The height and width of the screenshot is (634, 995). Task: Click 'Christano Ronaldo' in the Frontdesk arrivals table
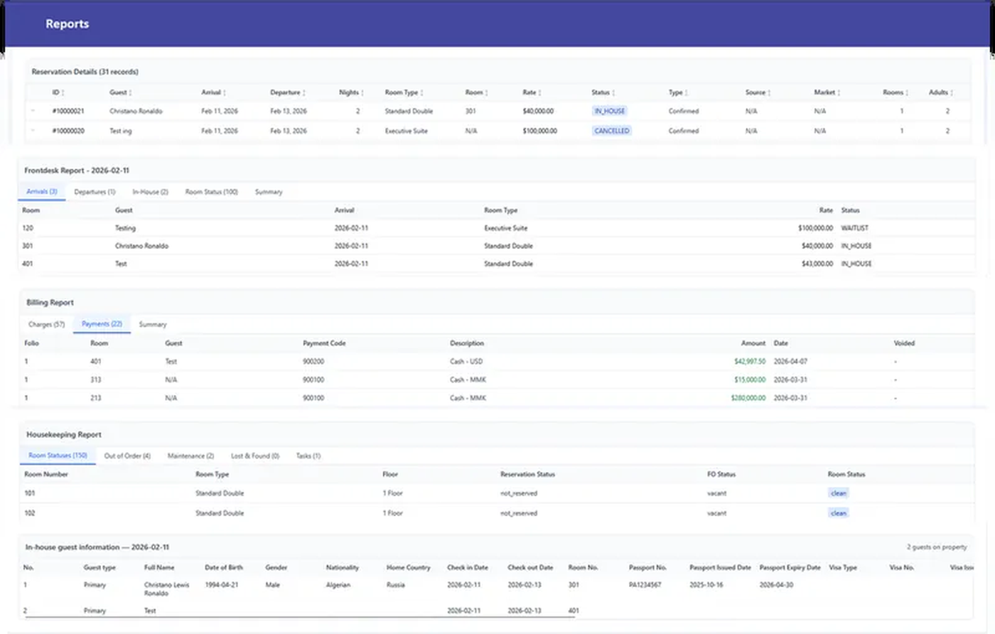click(141, 246)
